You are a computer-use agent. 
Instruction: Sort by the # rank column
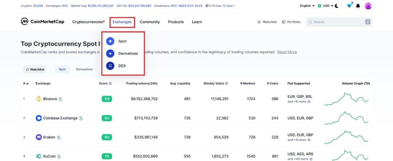(x=26, y=83)
